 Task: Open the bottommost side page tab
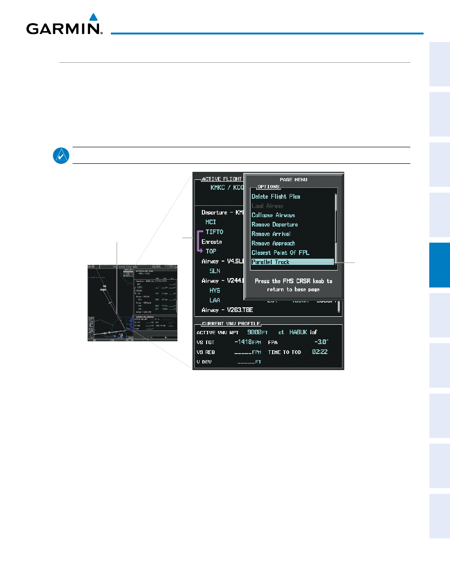point(440,516)
